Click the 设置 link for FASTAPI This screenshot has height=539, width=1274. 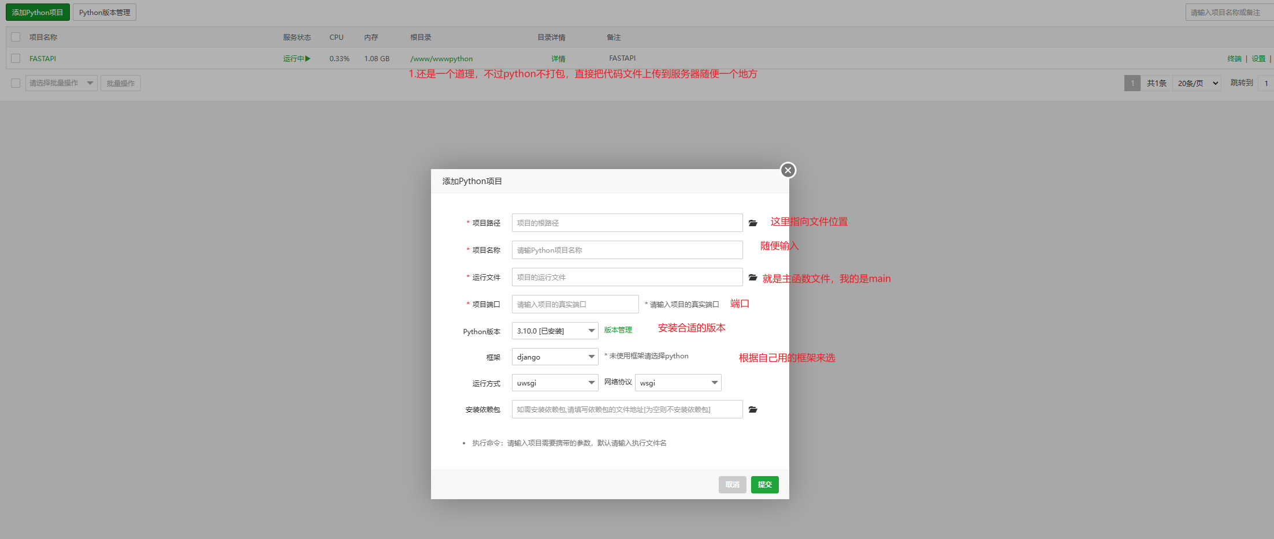pos(1258,59)
